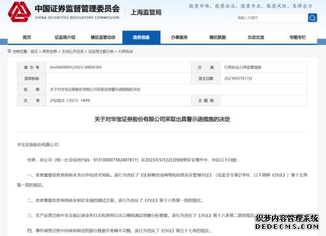Click the salutation 华宝证券股份有限公司:

(x=38, y=145)
